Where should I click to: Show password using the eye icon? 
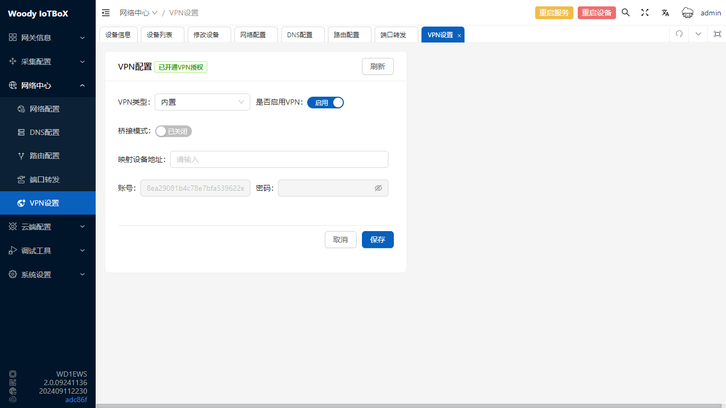click(378, 188)
